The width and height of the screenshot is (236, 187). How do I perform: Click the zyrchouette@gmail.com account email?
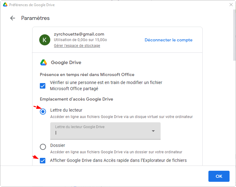coord(79,34)
